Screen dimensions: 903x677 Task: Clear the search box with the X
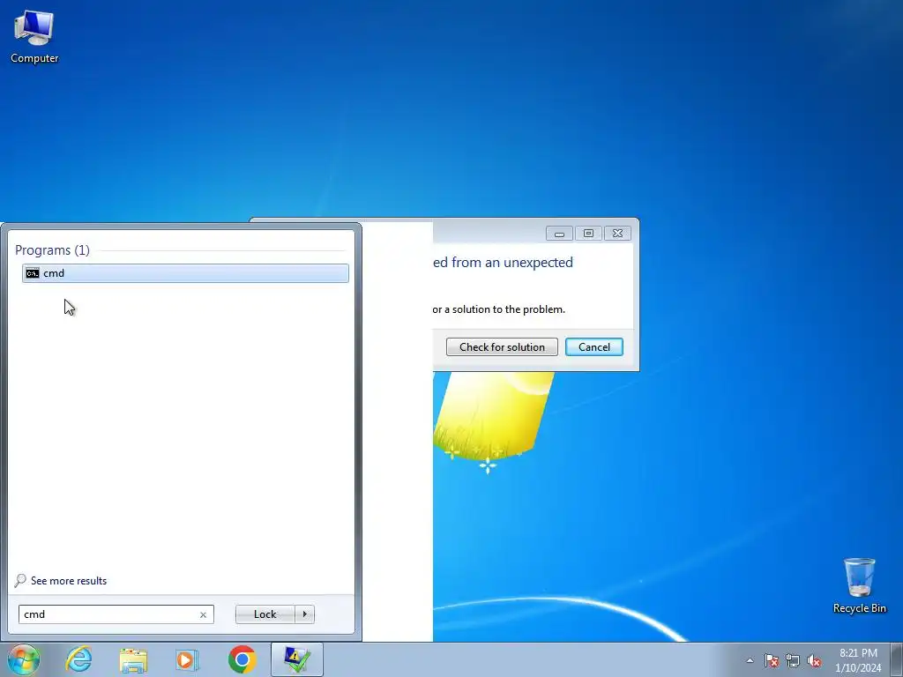tap(203, 614)
